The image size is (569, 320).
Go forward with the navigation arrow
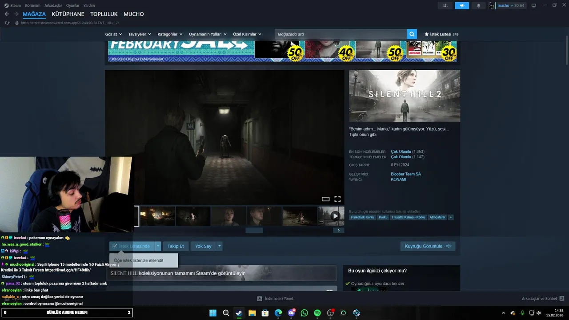16,14
